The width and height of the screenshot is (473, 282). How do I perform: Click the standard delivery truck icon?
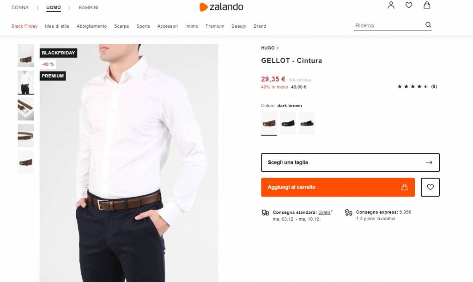pos(266,213)
